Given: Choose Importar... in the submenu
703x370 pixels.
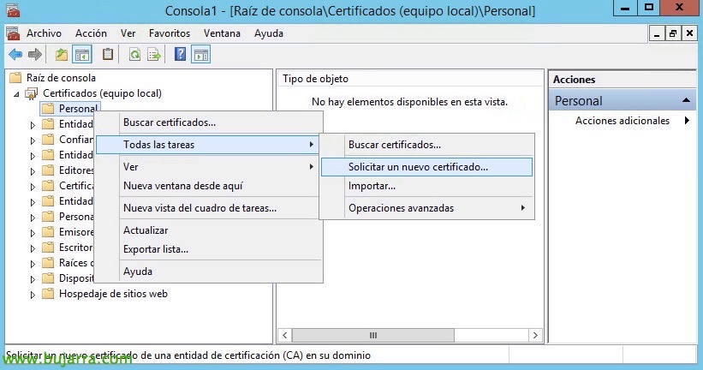Looking at the screenshot, I should [426, 186].
